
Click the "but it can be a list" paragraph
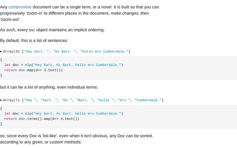49,87
